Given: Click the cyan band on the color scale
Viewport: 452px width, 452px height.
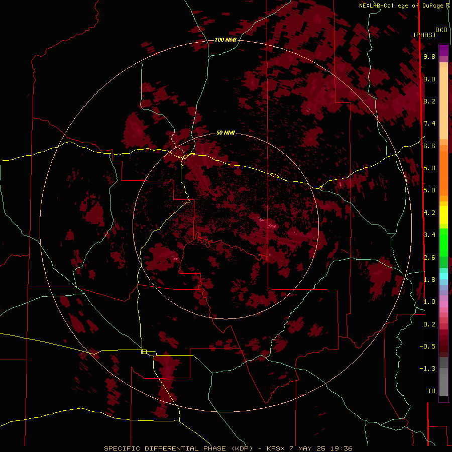Looking at the screenshot, I should click(x=443, y=276).
